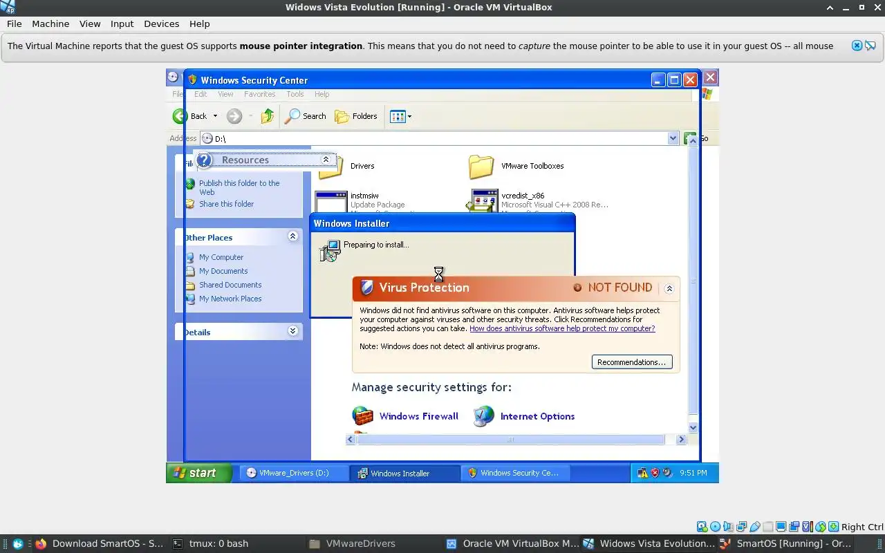885x553 pixels.
Task: Open the VirtualBox Devices menu
Action: click(161, 24)
